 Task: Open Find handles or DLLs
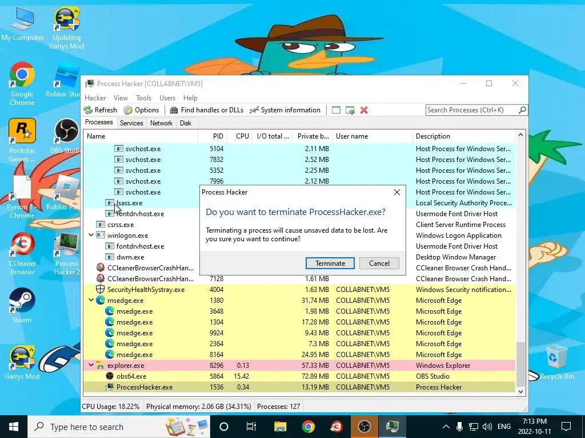point(207,110)
